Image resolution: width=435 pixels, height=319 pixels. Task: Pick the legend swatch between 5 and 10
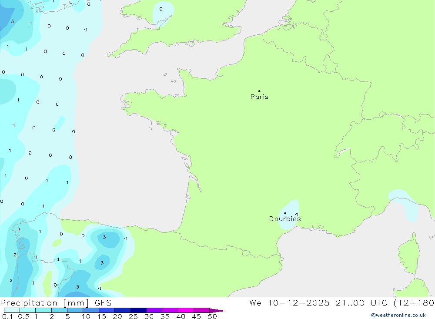75,310
